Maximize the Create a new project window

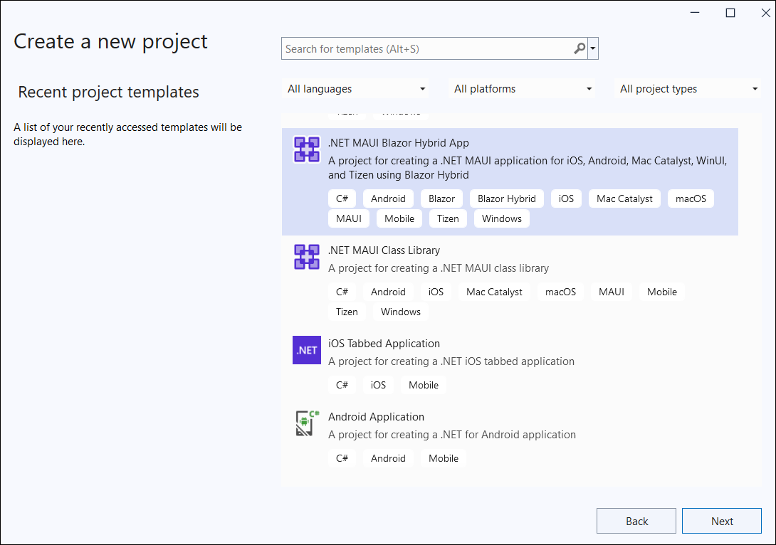[x=730, y=13]
